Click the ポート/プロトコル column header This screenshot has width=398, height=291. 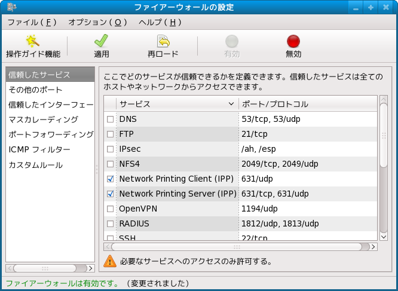point(308,104)
